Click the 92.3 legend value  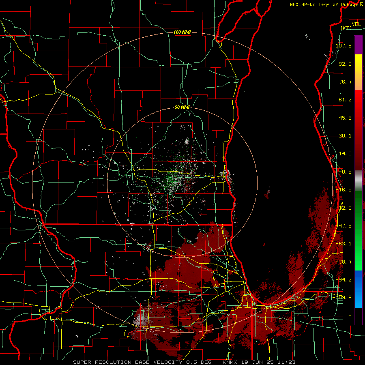coord(345,64)
